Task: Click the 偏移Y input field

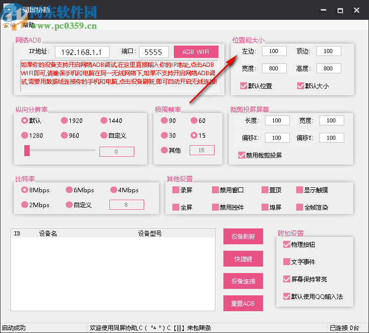Action: pyautogui.click(x=331, y=138)
